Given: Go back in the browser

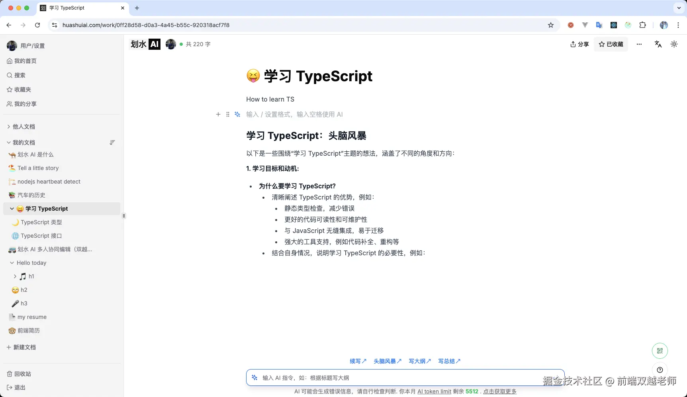Looking at the screenshot, I should 9,25.
